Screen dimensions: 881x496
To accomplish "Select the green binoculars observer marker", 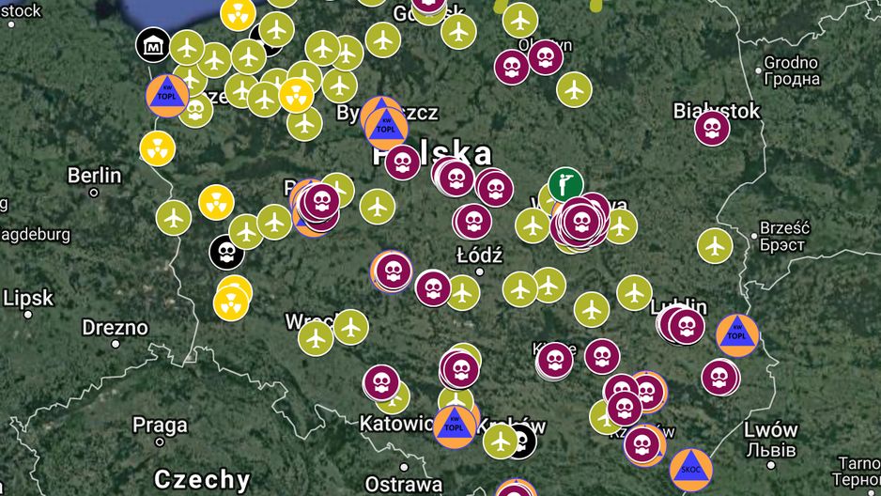I will (x=565, y=184).
